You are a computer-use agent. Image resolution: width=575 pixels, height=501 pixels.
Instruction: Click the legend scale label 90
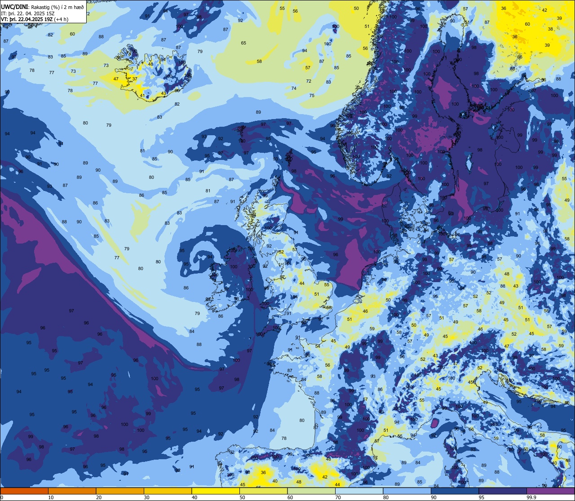click(x=433, y=497)
